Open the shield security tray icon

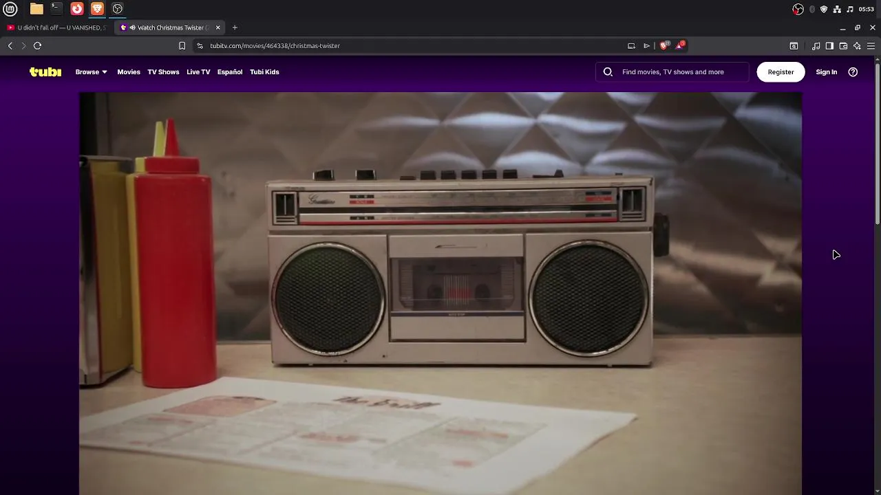point(824,9)
